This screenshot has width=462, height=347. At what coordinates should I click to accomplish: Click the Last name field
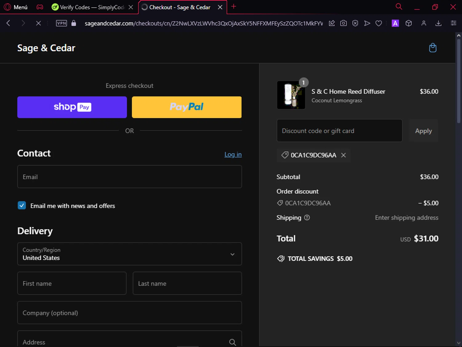pos(187,283)
